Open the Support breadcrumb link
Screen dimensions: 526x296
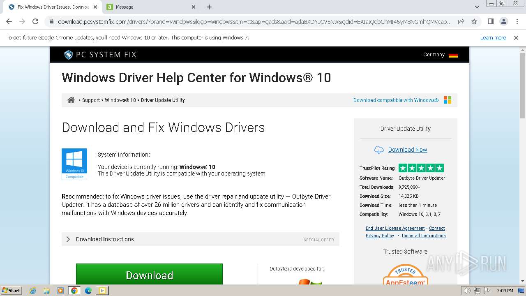pos(91,100)
